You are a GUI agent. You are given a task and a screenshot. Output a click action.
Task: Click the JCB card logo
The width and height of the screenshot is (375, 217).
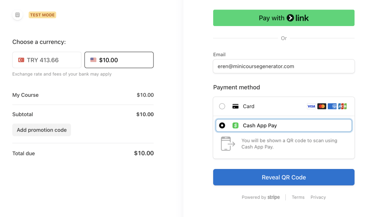[342, 106]
